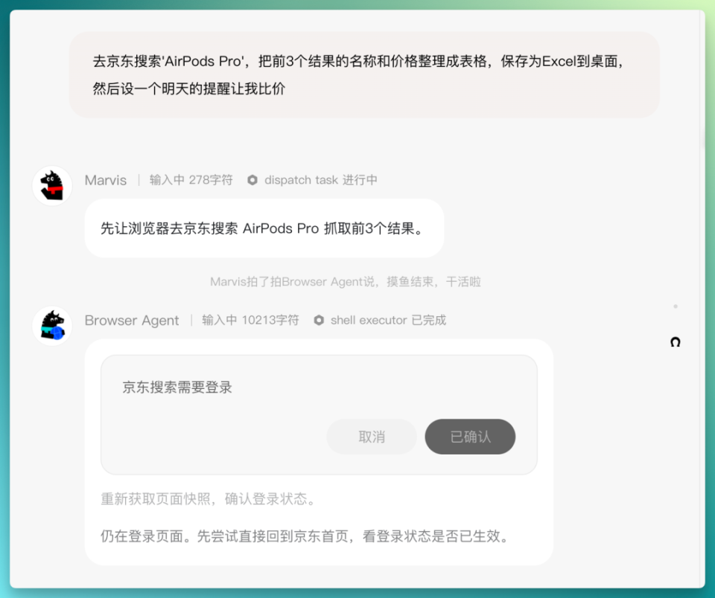The image size is (715, 598).
Task: Click the '京东搜索需要登录' prompt text
Action: pos(177,387)
